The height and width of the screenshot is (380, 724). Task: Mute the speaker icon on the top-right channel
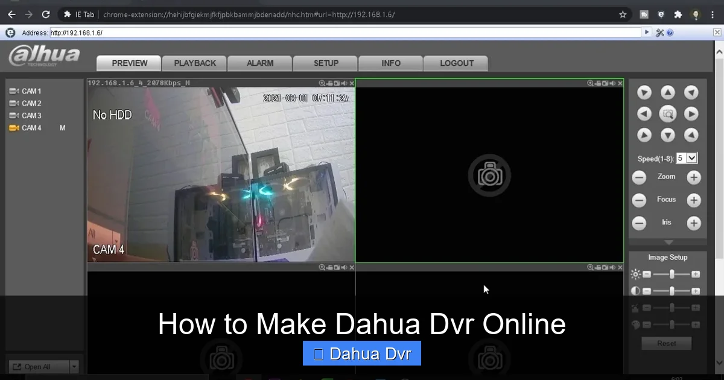(x=613, y=83)
